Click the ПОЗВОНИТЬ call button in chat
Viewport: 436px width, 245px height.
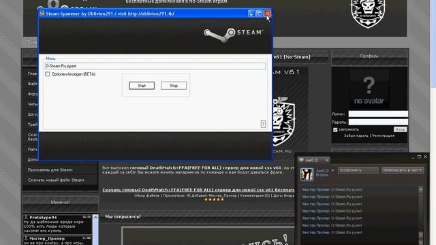click(358, 170)
